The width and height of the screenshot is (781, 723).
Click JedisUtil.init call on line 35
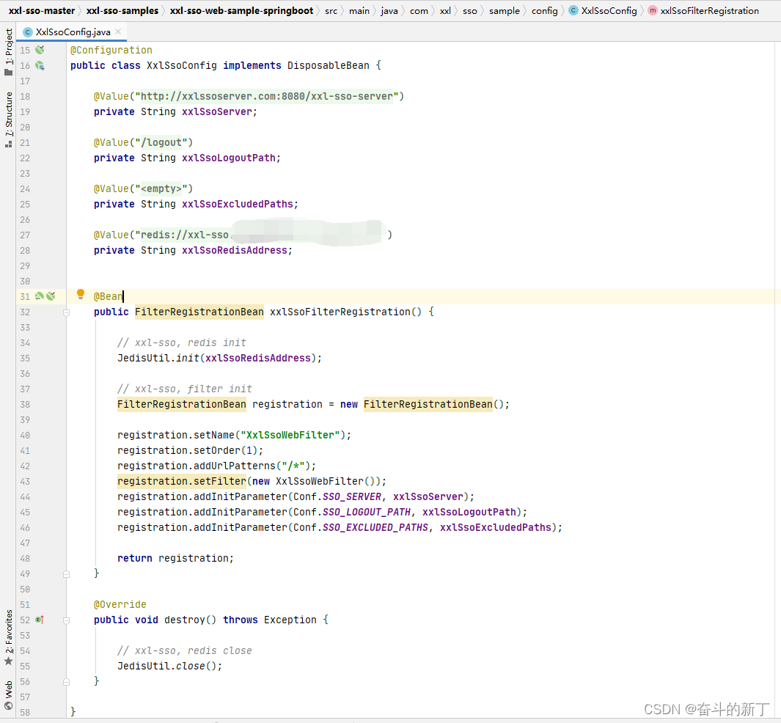(x=220, y=358)
